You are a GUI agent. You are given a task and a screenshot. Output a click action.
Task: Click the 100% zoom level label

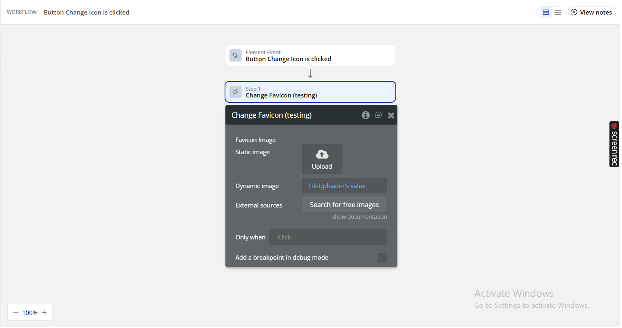click(30, 313)
